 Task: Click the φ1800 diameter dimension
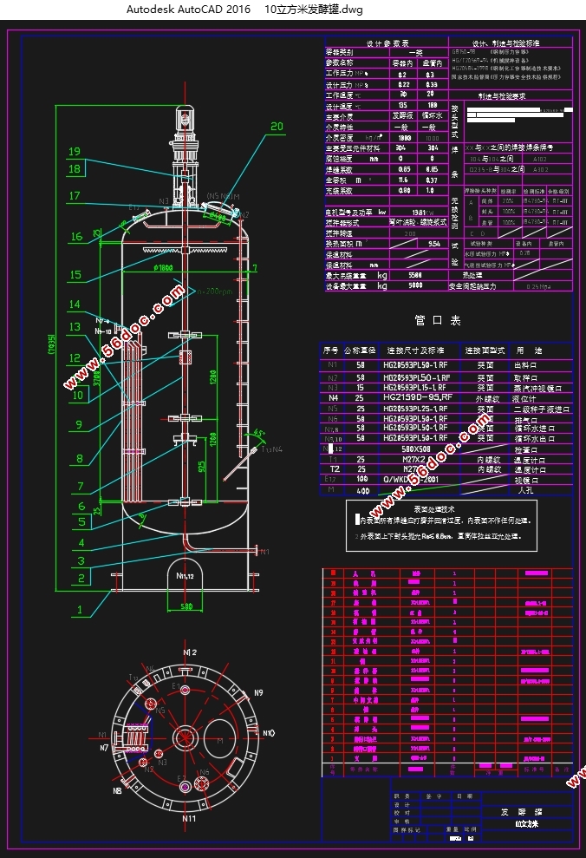(x=163, y=267)
